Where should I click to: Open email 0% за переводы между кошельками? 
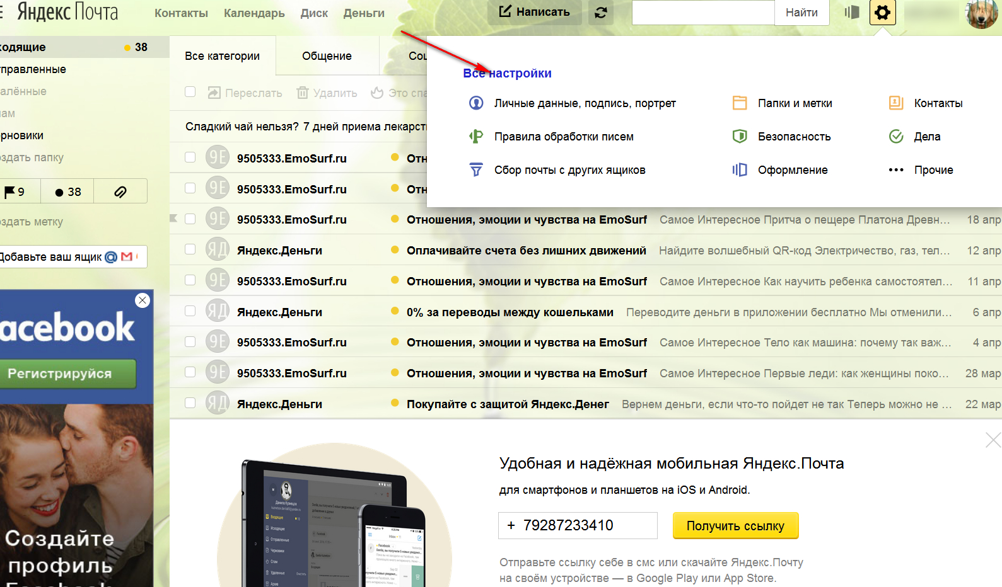tap(510, 312)
